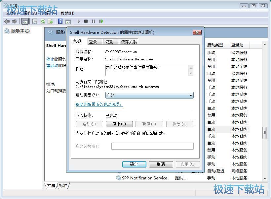This screenshot has height=199, width=271.
Task: Click the description box scroll-up arrow
Action: tap(191, 68)
